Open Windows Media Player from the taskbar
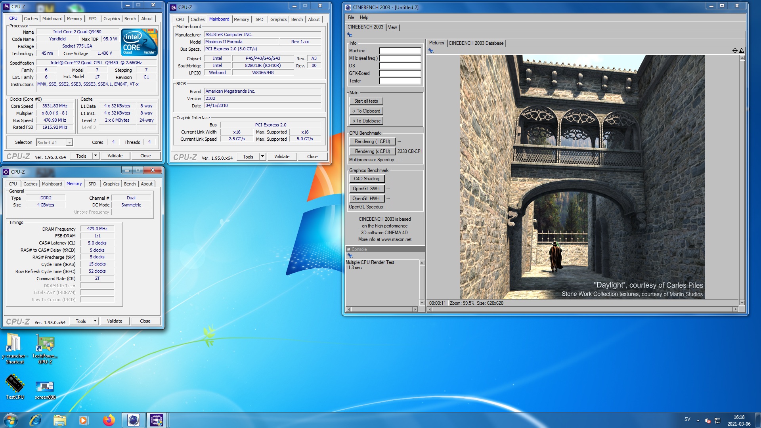This screenshot has width=761, height=428. (x=83, y=420)
